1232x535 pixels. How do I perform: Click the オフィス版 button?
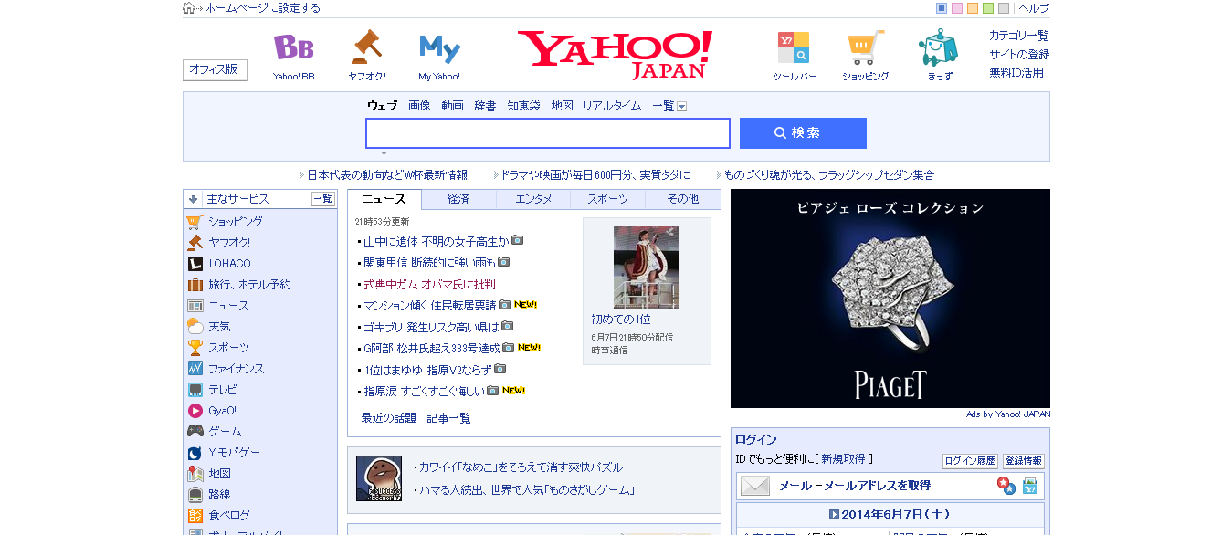pyautogui.click(x=216, y=69)
